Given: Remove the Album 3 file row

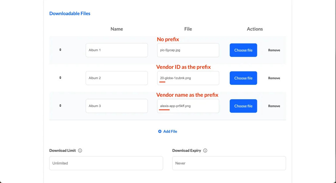Looking at the screenshot, I should point(274,106).
